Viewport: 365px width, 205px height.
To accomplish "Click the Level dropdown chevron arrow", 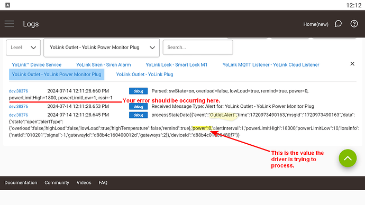I will (x=33, y=48).
